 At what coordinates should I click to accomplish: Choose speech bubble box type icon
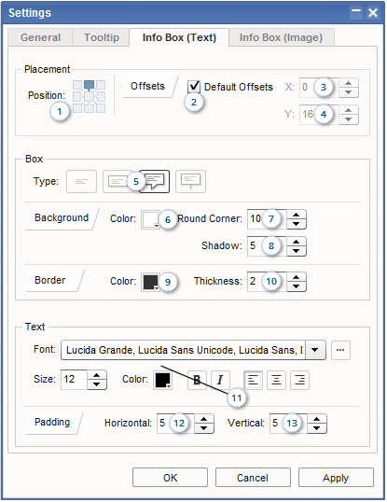coord(155,182)
